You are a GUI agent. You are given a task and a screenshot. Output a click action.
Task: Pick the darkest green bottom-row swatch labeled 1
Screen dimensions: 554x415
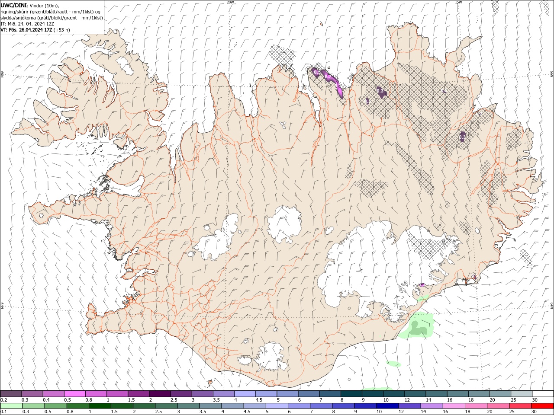(x=100, y=405)
